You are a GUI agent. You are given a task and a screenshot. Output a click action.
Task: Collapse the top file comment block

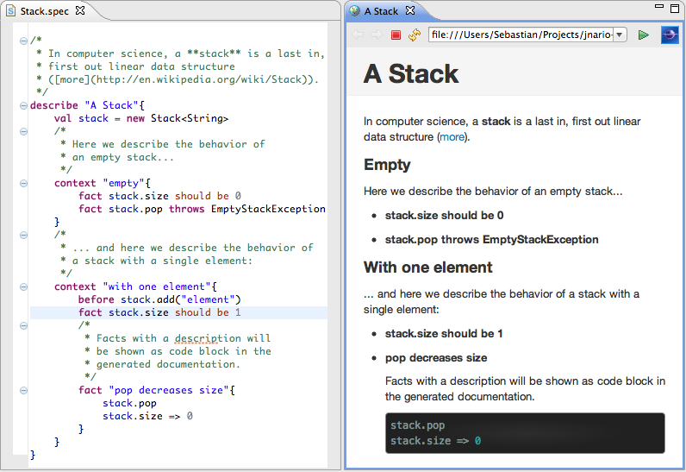(23, 41)
